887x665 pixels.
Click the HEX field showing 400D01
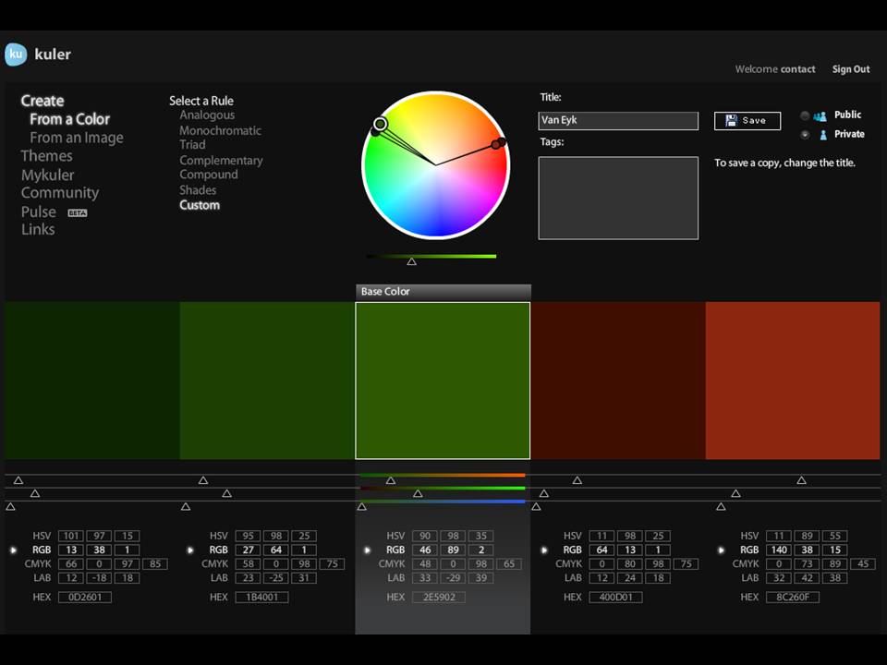pyautogui.click(x=616, y=598)
